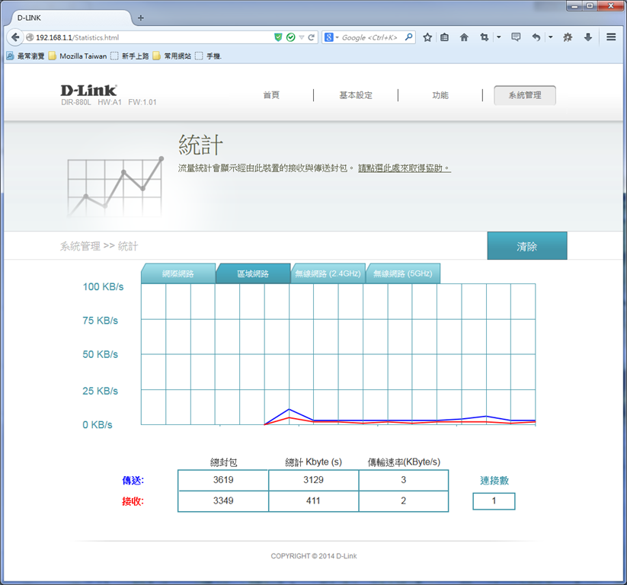Go back with the browser back arrow
This screenshot has width=627, height=585.
point(15,37)
